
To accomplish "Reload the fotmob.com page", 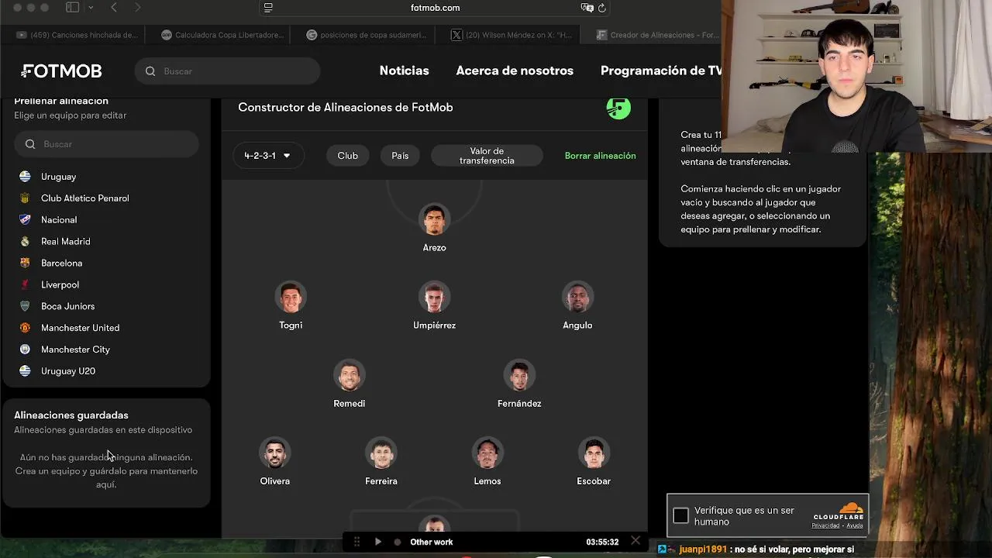I will (602, 8).
